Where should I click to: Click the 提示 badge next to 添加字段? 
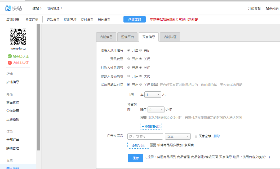point(153,145)
